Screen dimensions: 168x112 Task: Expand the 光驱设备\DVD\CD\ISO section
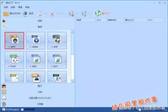40,98
